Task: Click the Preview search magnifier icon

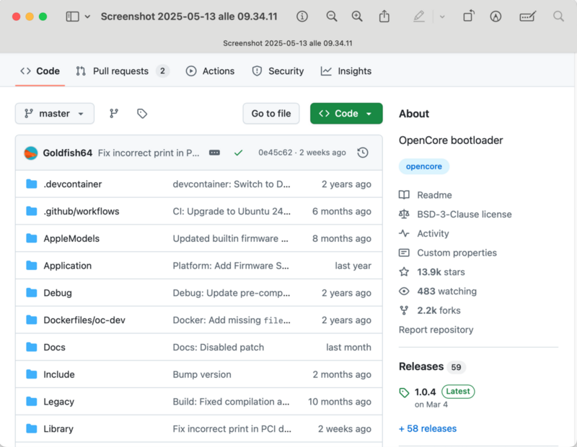Action: 558,17
